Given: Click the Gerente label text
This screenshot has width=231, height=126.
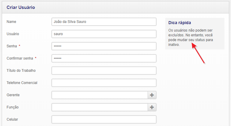Looking at the screenshot, I should 13,95.
